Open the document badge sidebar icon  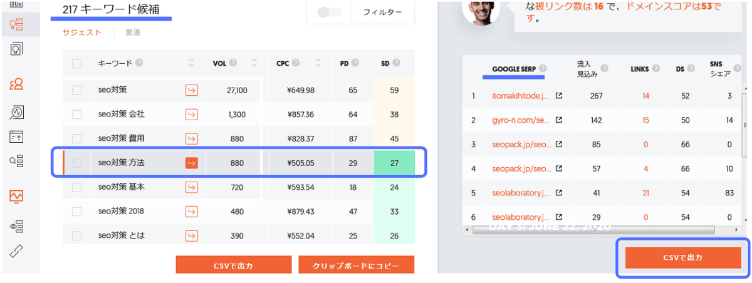tap(17, 48)
